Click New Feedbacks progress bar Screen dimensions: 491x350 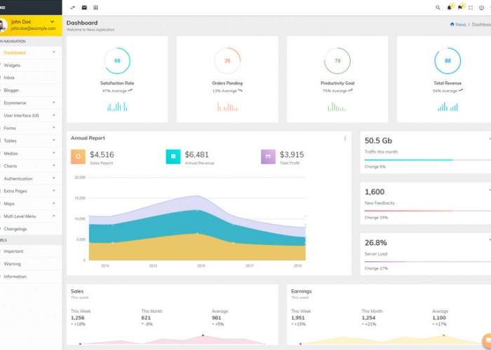pos(428,211)
